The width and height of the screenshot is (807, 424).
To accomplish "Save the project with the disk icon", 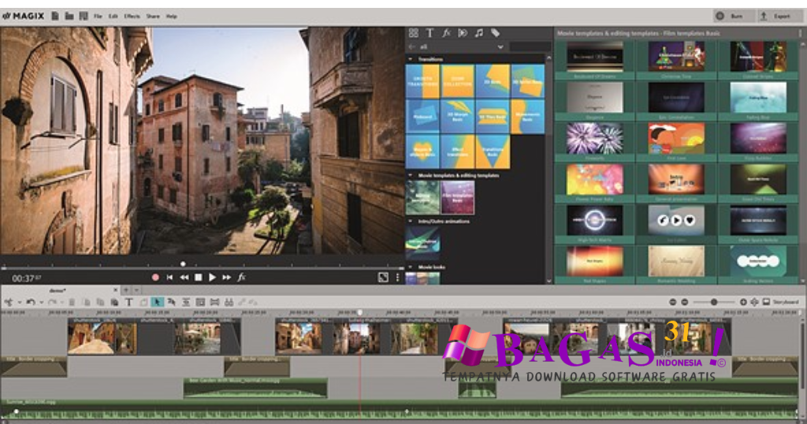I will click(x=84, y=16).
